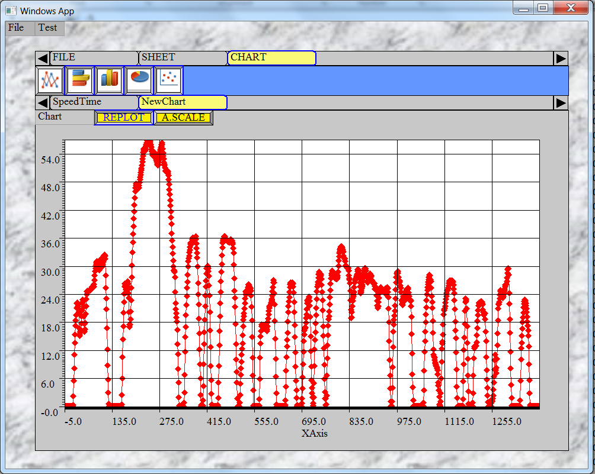Choose the vertical column chart icon
Screen dimensions: 595x474
coord(109,80)
